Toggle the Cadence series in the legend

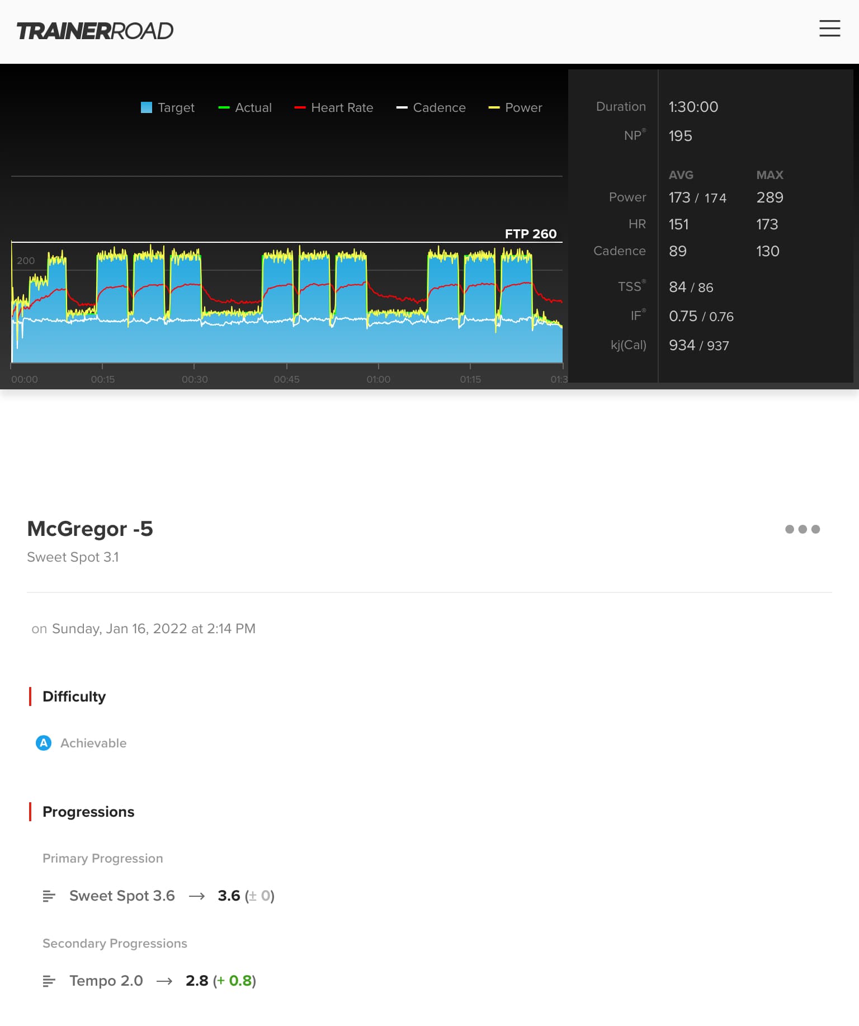439,107
